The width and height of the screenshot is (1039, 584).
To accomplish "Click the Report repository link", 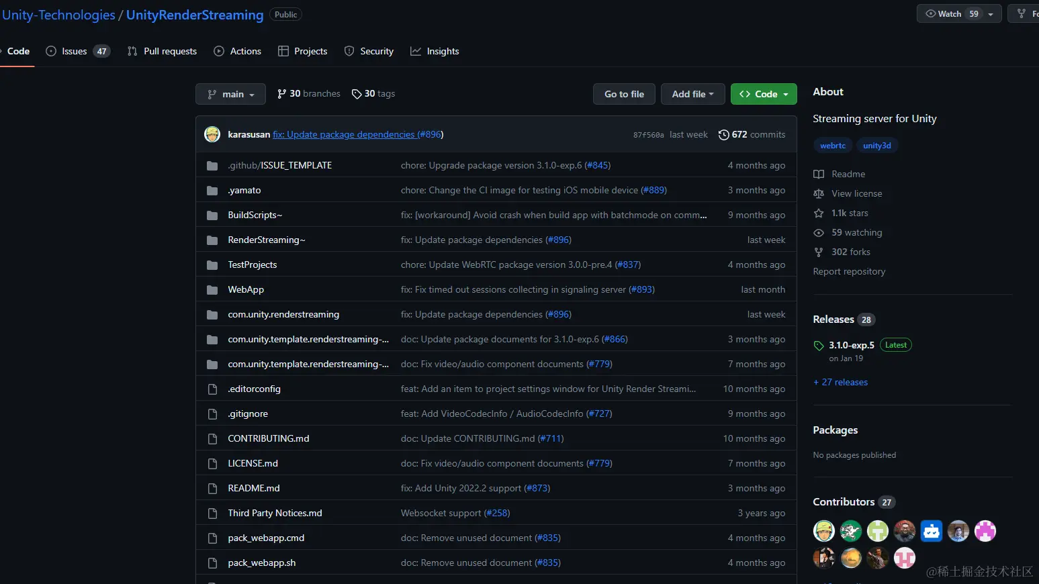I will point(849,272).
